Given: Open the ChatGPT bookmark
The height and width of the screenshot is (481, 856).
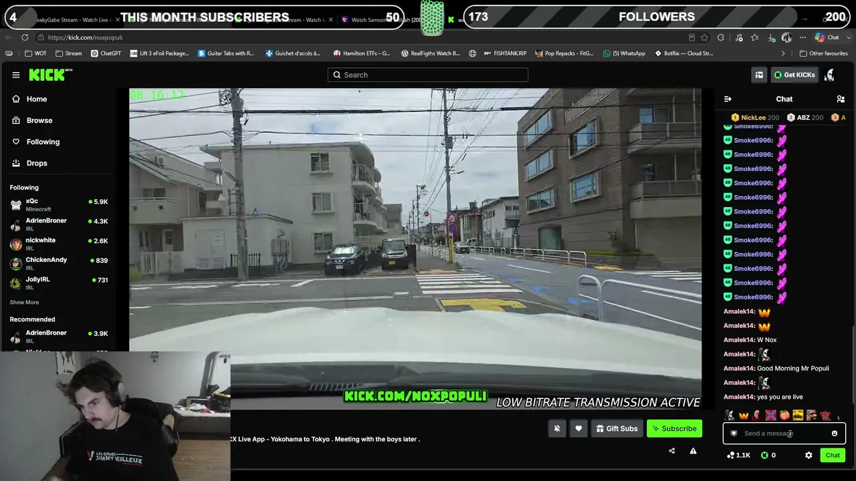Looking at the screenshot, I should [106, 53].
